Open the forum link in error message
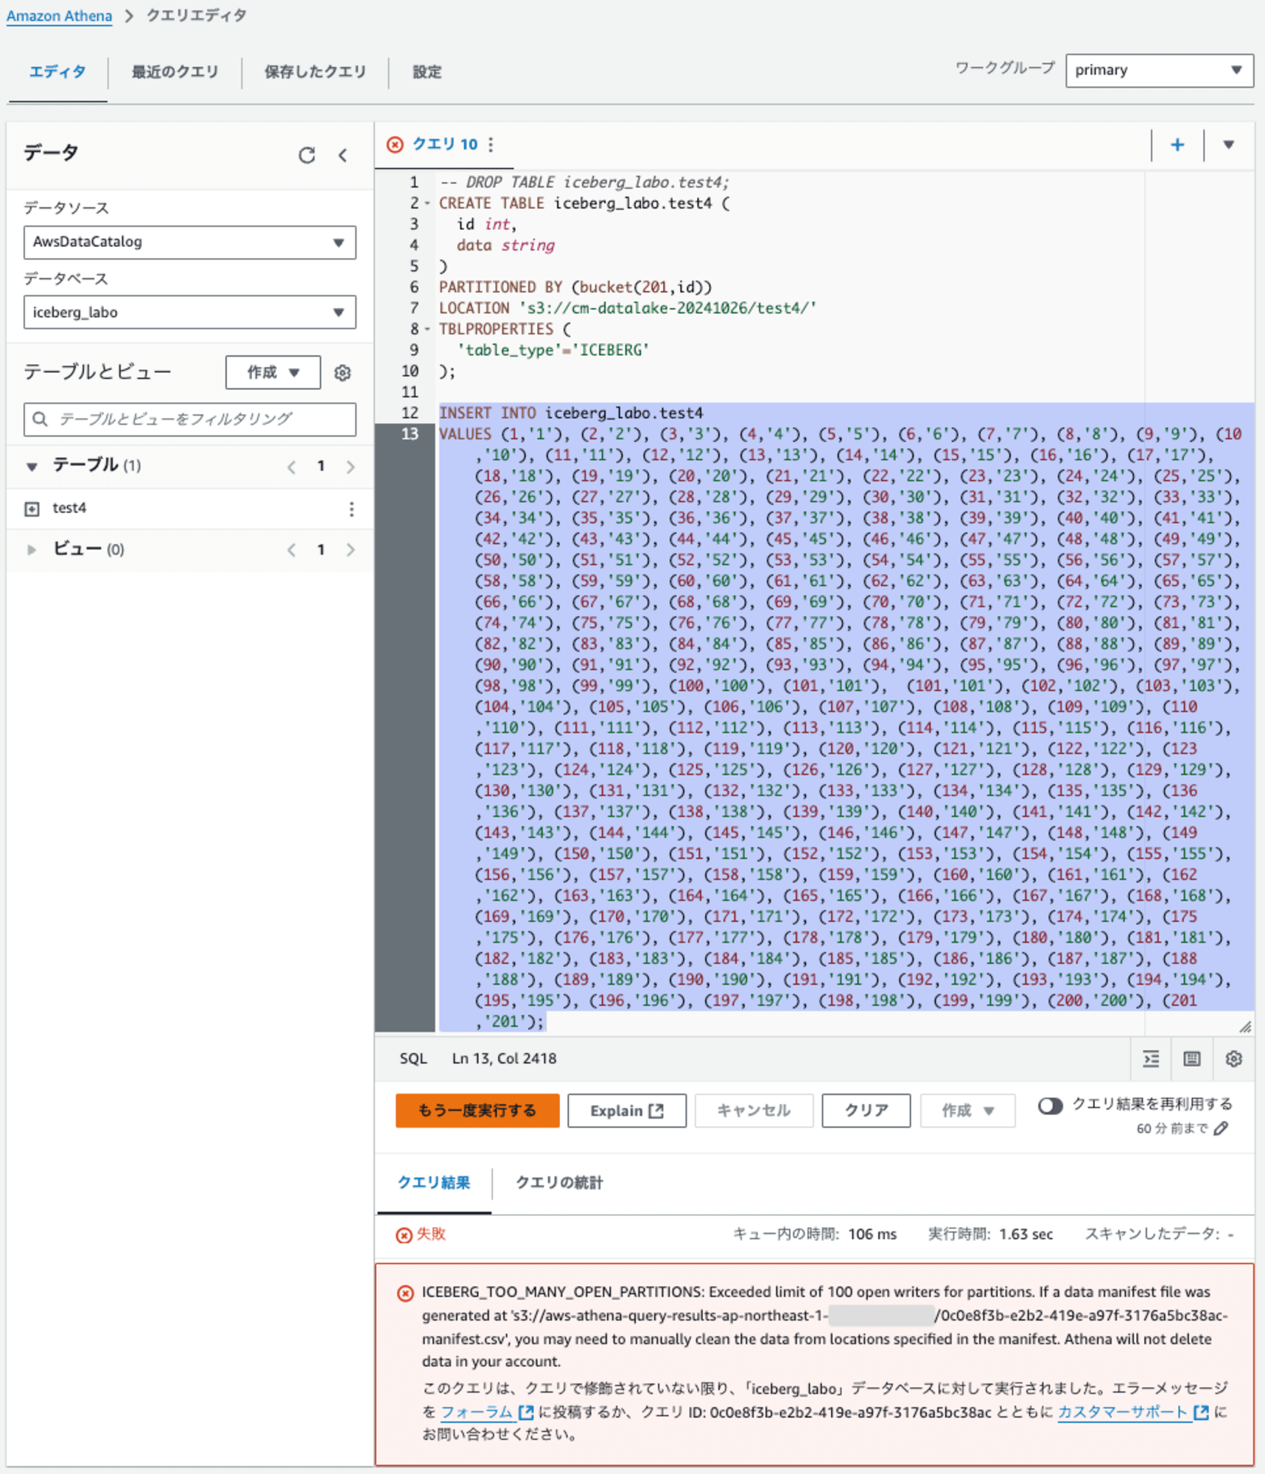The width and height of the screenshot is (1265, 1474). 486,1412
